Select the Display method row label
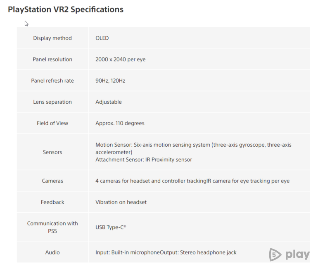The width and height of the screenshot is (318, 269). pyautogui.click(x=52, y=38)
